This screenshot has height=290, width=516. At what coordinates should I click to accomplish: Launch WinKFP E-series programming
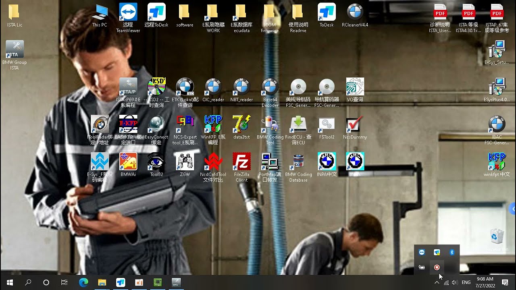click(213, 130)
